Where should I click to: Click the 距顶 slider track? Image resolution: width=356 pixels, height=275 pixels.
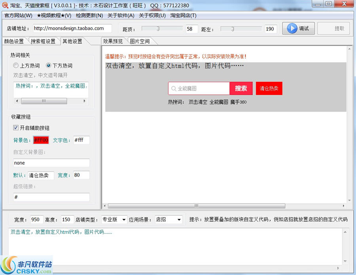162,29
